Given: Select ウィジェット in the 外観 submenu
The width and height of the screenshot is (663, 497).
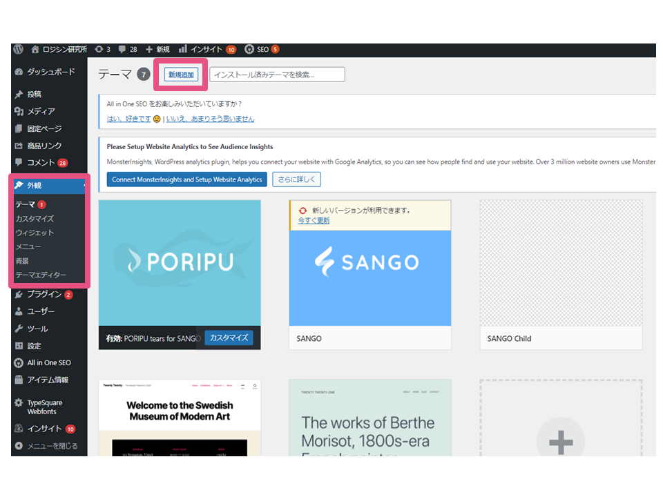Looking at the screenshot, I should 35,233.
